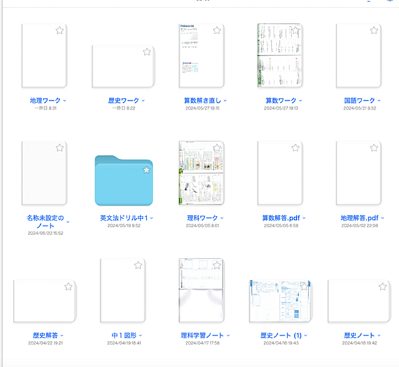Viewport: 399px width, 367px height.
Task: Toggle favorite star on 算数解き直し
Action: [x=217, y=31]
